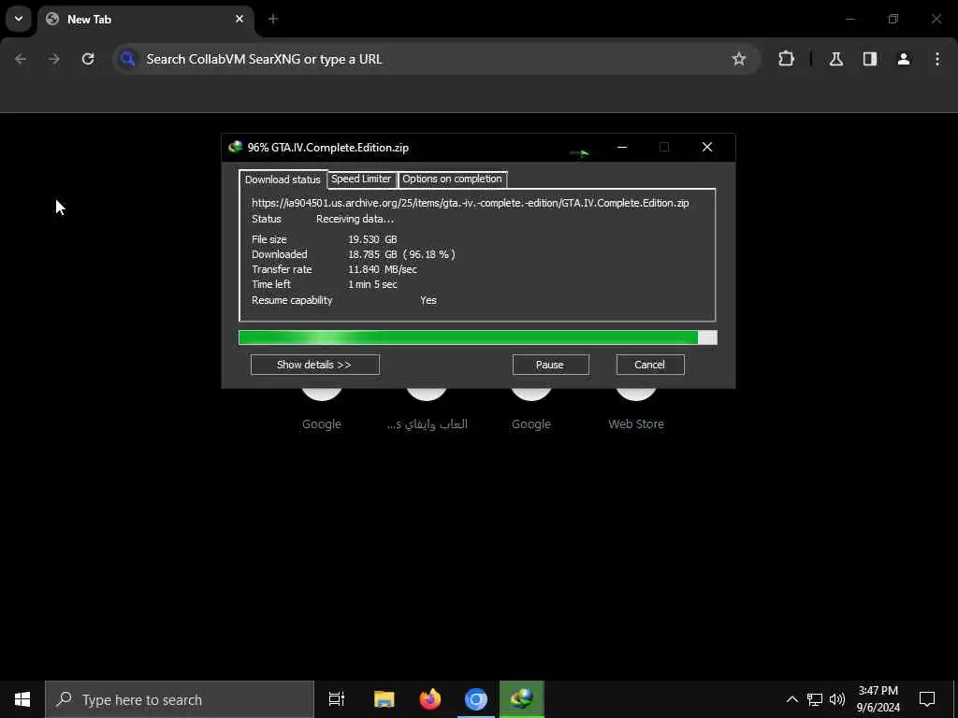This screenshot has height=718, width=958.
Task: Switch to Speed Limiter tab
Action: [x=361, y=179]
